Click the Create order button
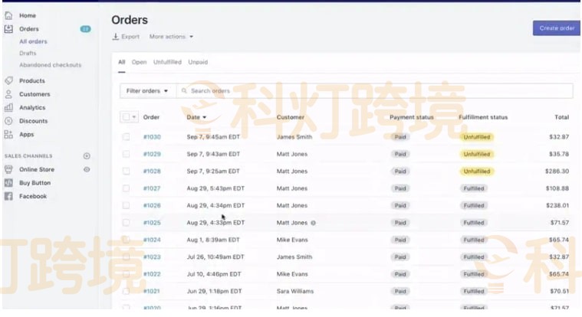Image resolution: width=582 pixels, height=317 pixels. click(x=556, y=28)
